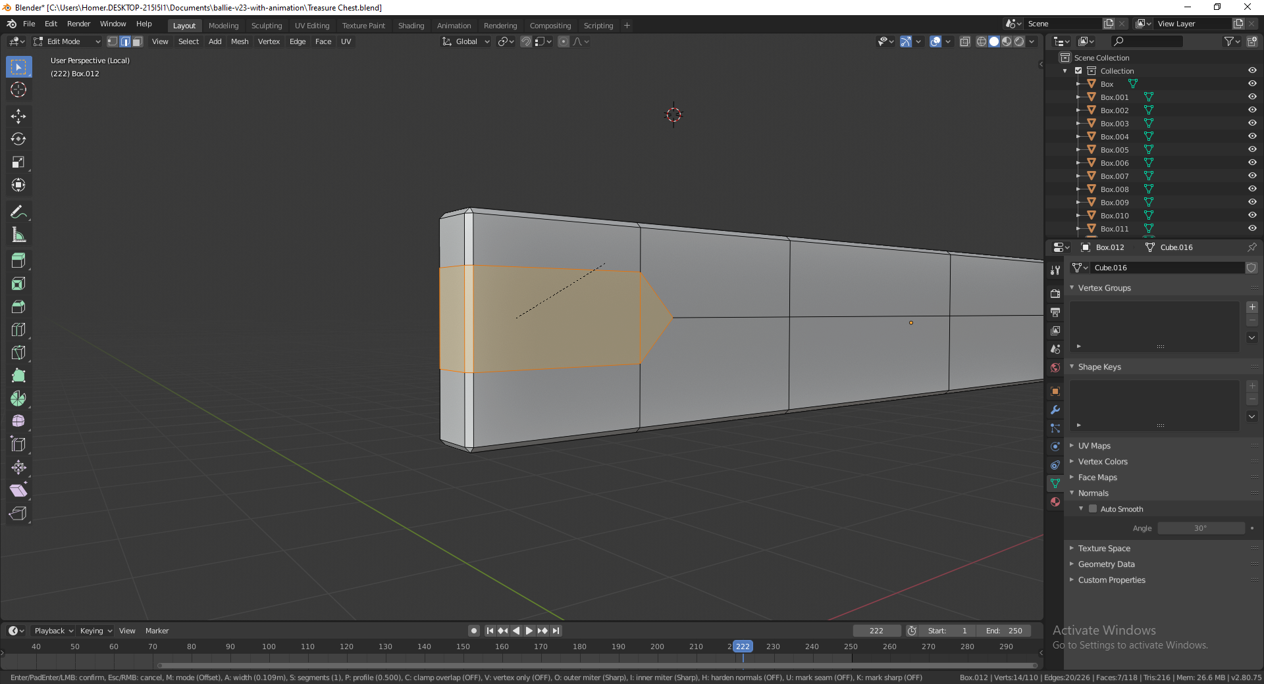
Task: Select the Rotate tool
Action: pos(18,139)
